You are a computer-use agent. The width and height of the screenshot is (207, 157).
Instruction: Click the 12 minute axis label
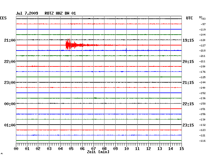(148, 149)
